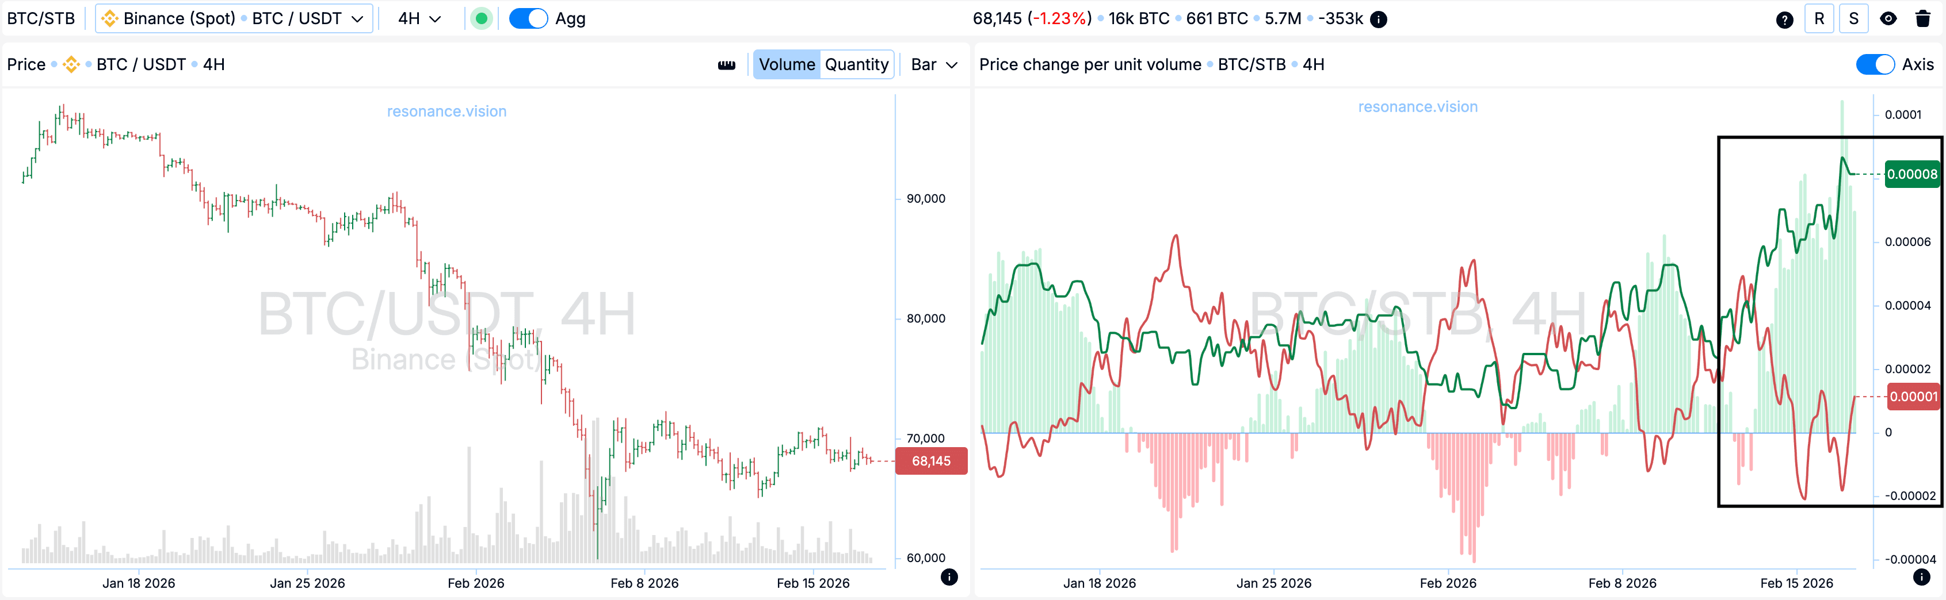This screenshot has width=1946, height=600.
Task: Click the red 68,145 price label
Action: (930, 461)
